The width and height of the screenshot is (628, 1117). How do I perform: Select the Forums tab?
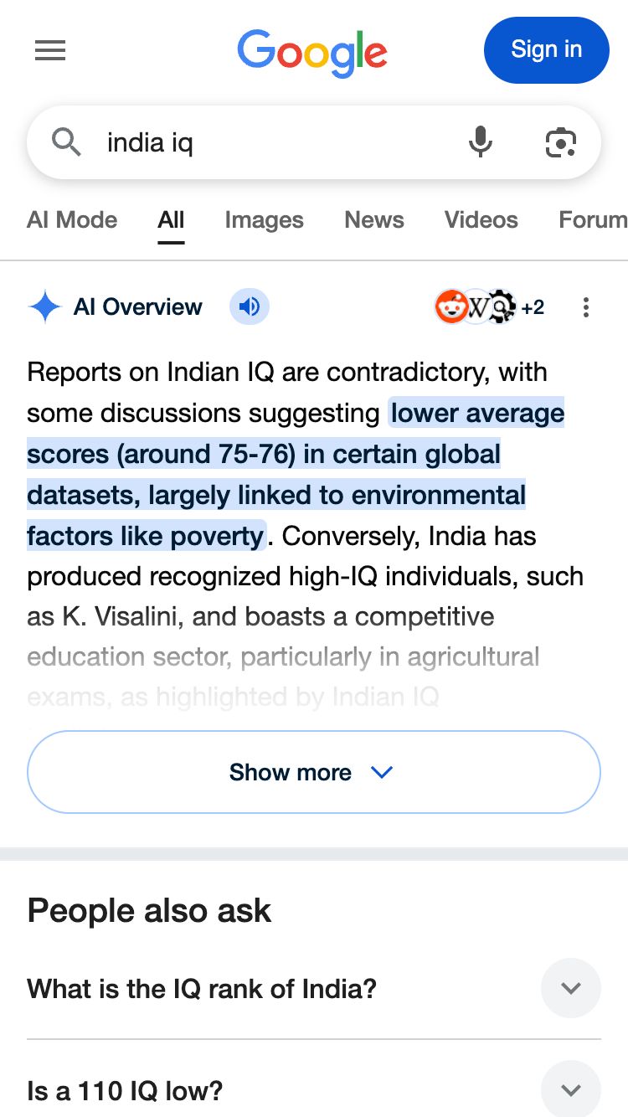(592, 220)
